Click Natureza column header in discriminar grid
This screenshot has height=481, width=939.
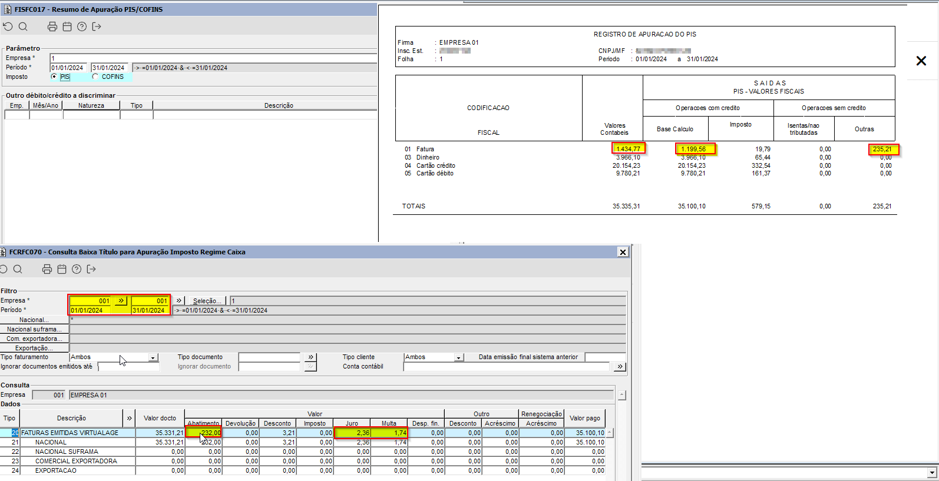[x=91, y=105]
